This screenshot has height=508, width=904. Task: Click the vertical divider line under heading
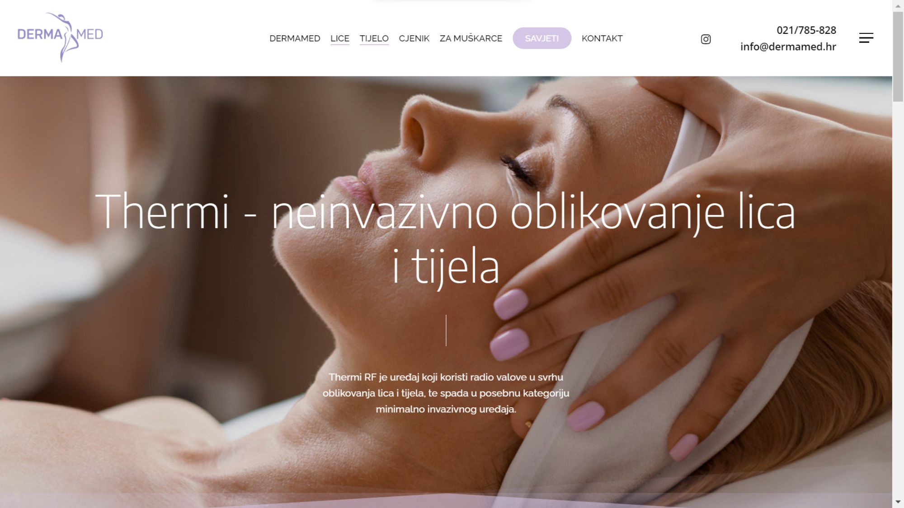[x=446, y=331]
